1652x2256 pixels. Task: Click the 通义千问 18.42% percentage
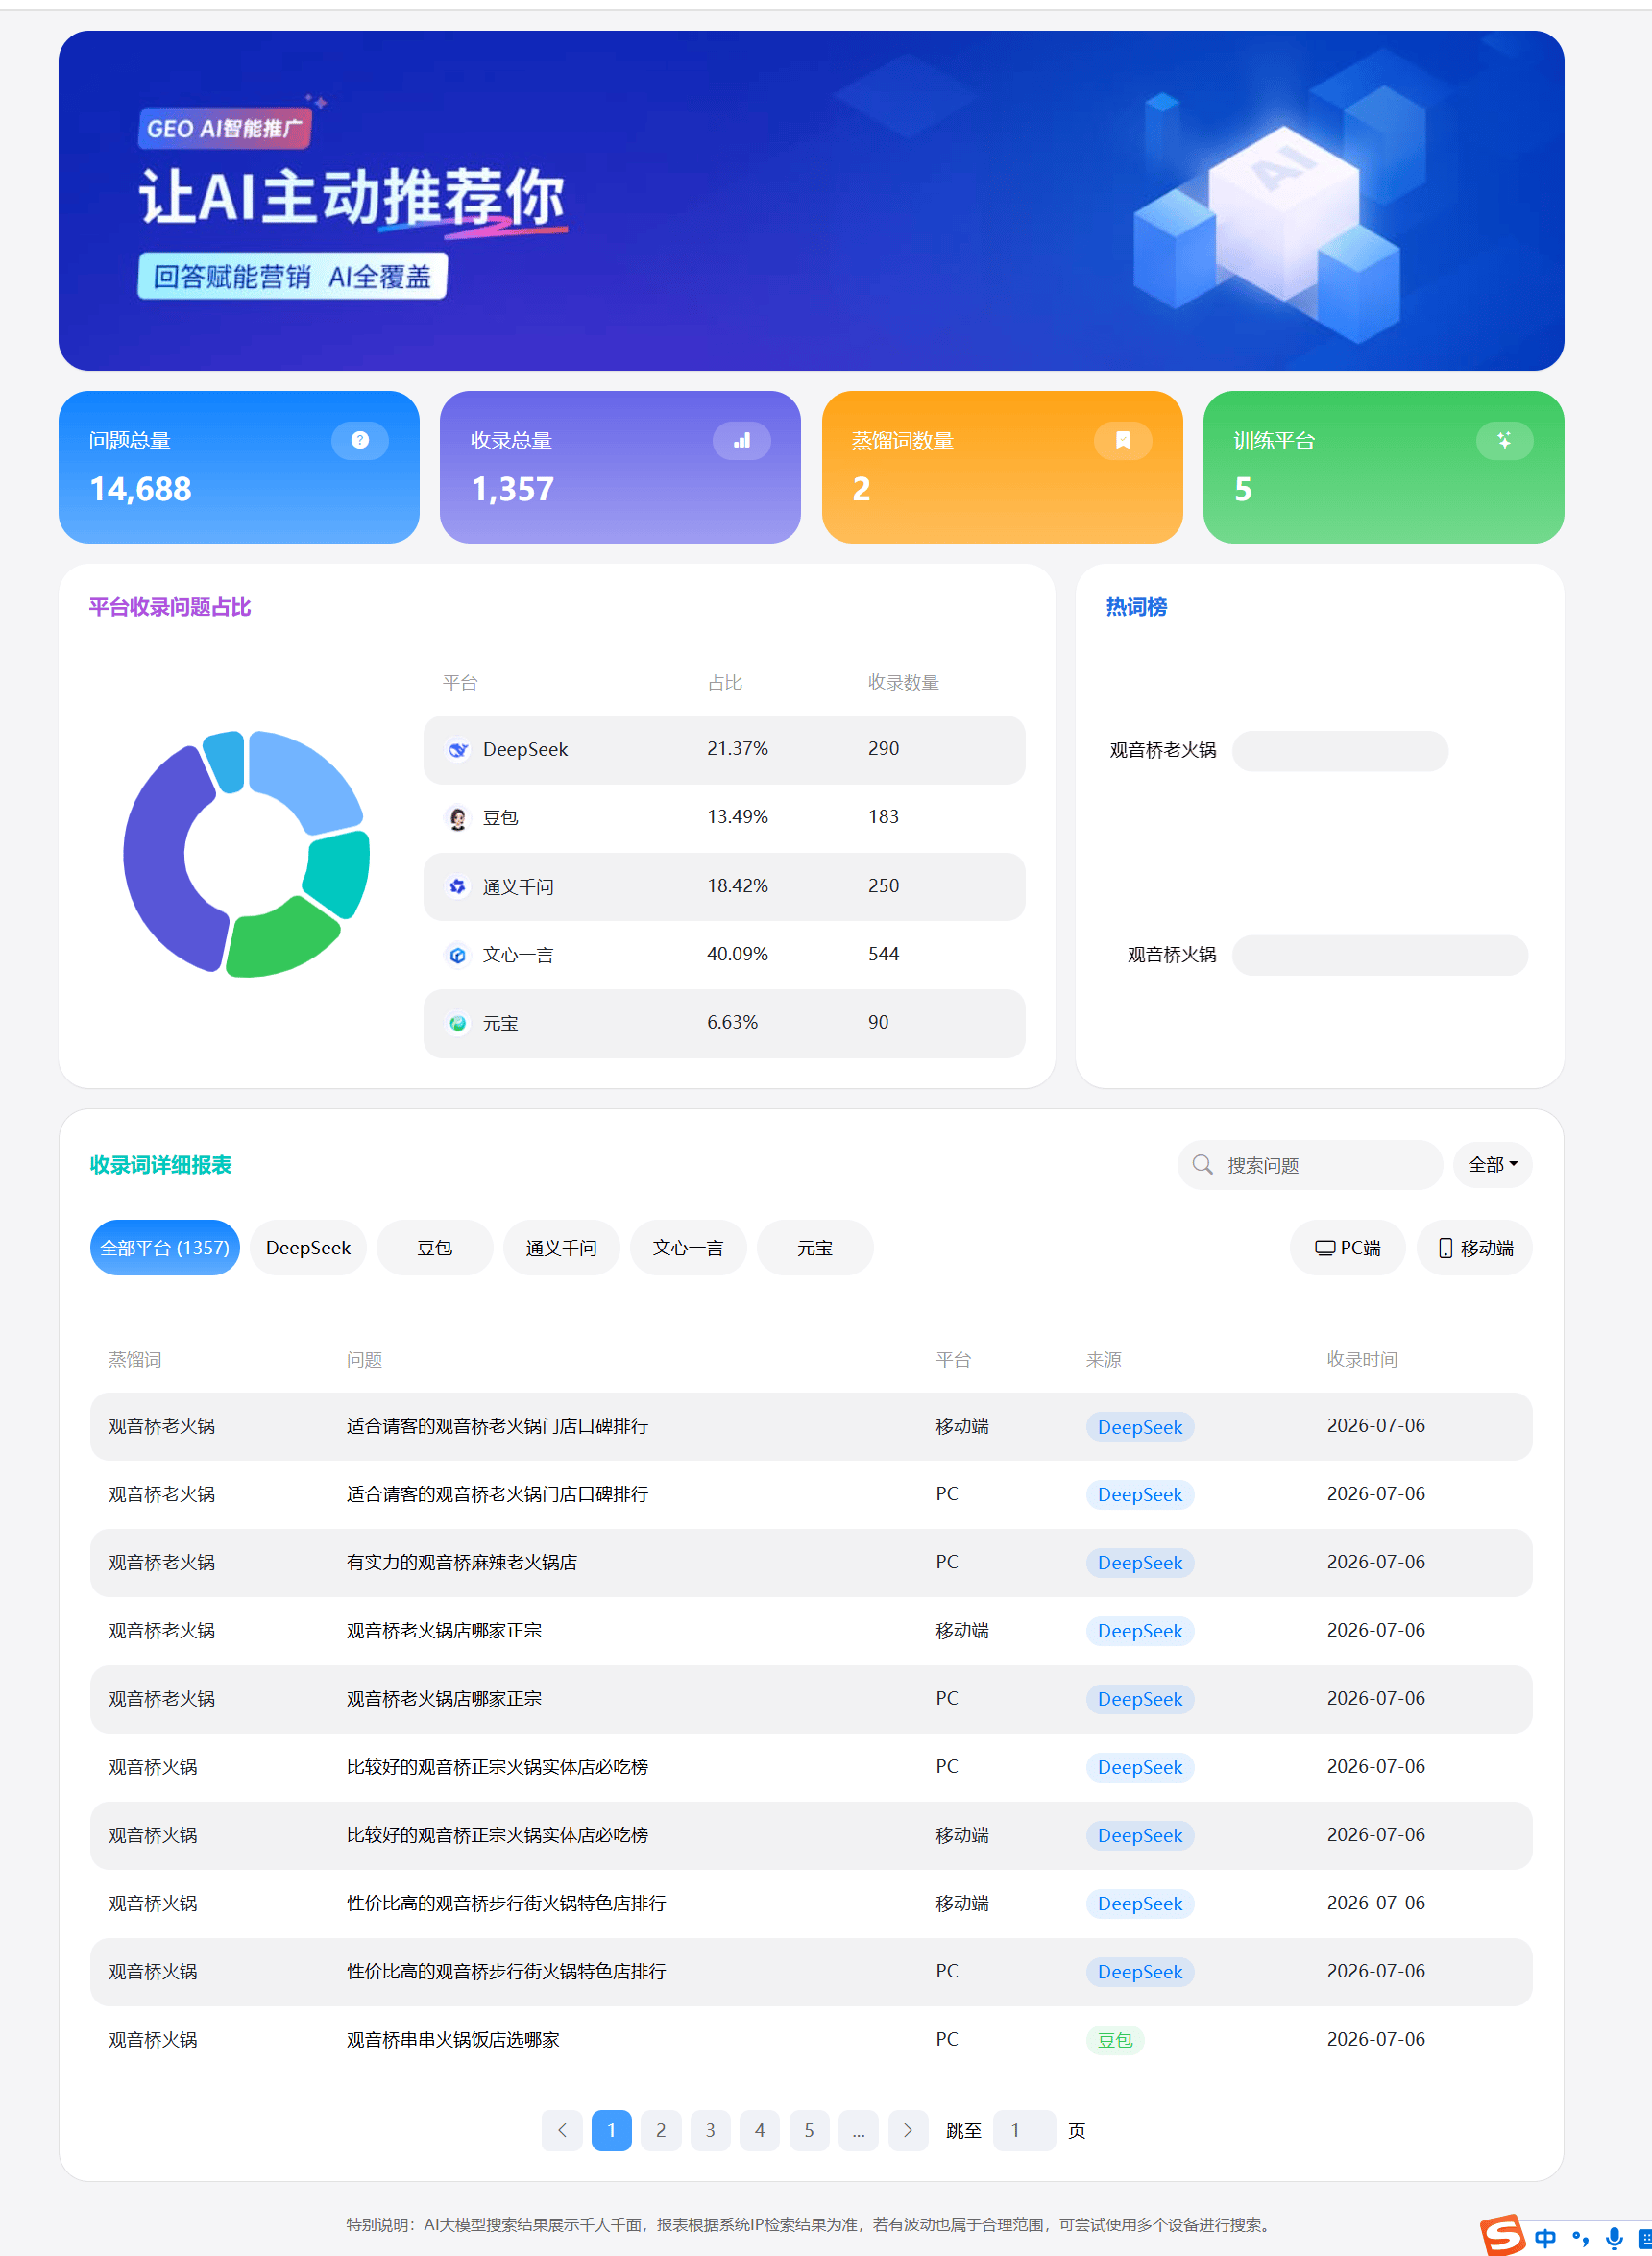pos(738,887)
